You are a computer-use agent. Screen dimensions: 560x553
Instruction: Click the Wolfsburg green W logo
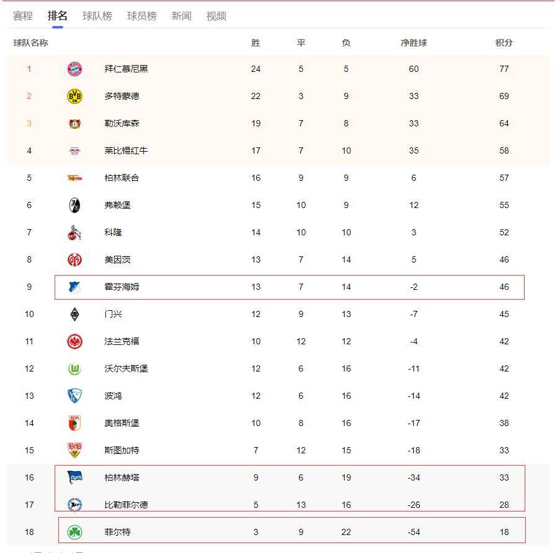74,368
